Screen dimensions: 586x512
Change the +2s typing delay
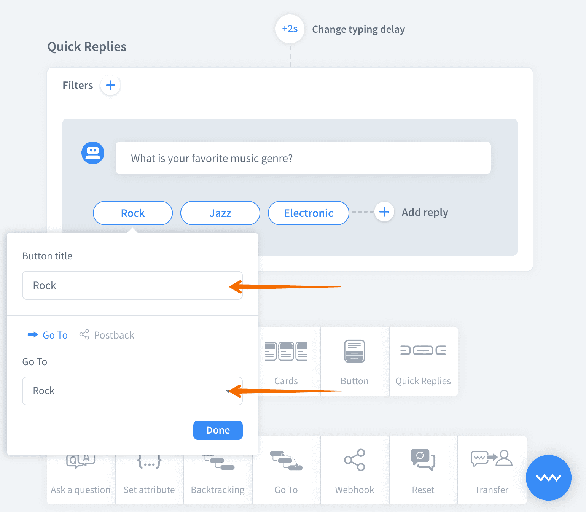(290, 29)
